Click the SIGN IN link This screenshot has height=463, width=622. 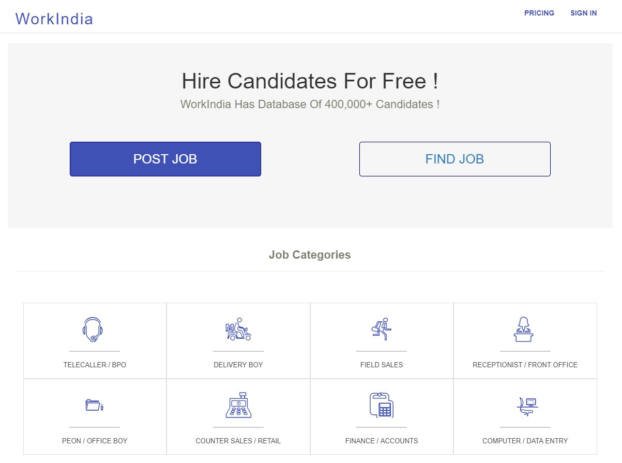[x=583, y=13]
